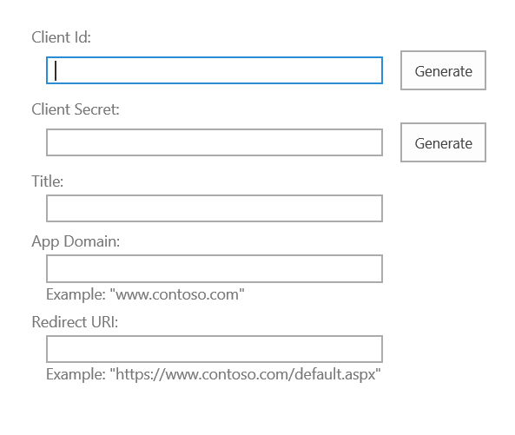
Task: Generate a new Client Id
Action: (443, 70)
